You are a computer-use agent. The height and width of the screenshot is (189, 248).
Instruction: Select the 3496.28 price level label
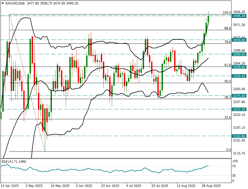(239, 16)
